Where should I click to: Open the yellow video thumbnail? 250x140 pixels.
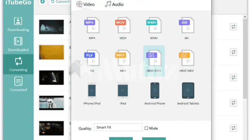coord(52,52)
